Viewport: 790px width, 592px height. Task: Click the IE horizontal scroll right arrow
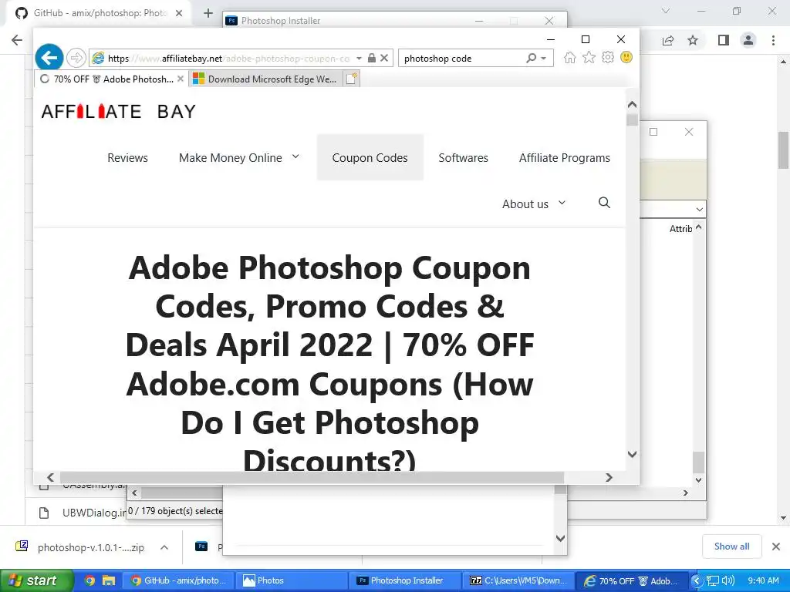[x=609, y=477]
